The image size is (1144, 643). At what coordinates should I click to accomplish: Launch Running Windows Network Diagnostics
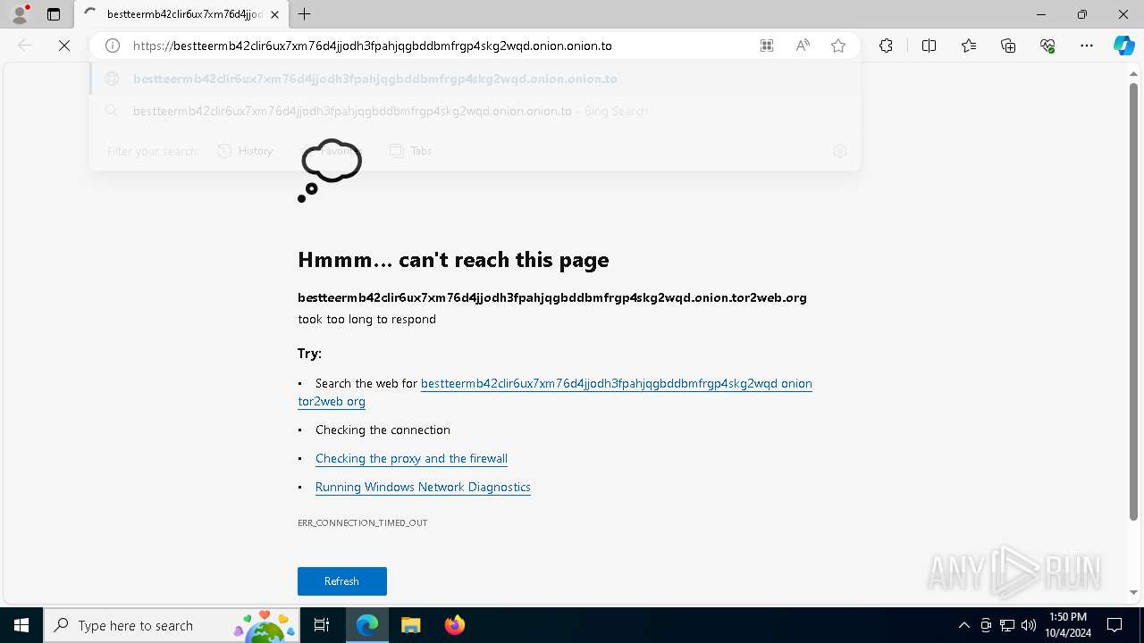click(423, 487)
